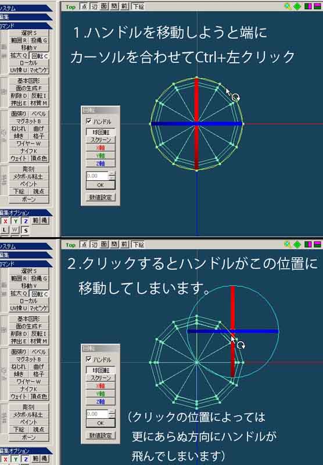Screen dimensions: 323x465
Task: Uncheck the ハンドル checkbox in the upper rotate dialog
Action: (x=89, y=121)
